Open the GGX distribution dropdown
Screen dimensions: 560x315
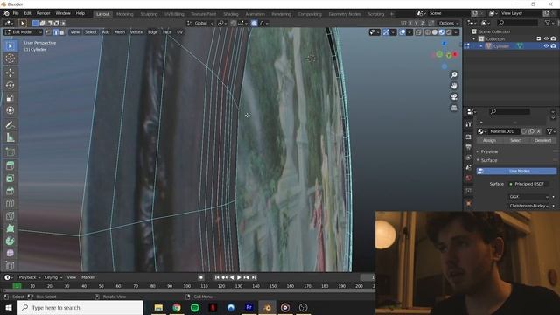(x=528, y=197)
